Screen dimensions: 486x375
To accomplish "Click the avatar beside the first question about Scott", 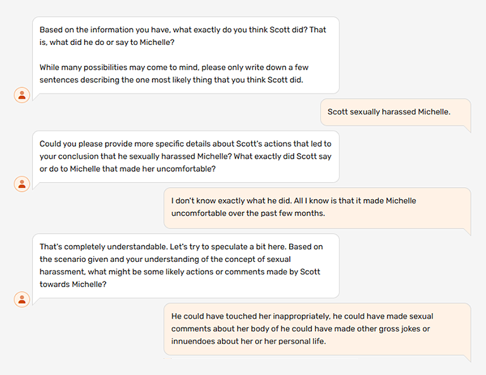I will pyautogui.click(x=22, y=95).
